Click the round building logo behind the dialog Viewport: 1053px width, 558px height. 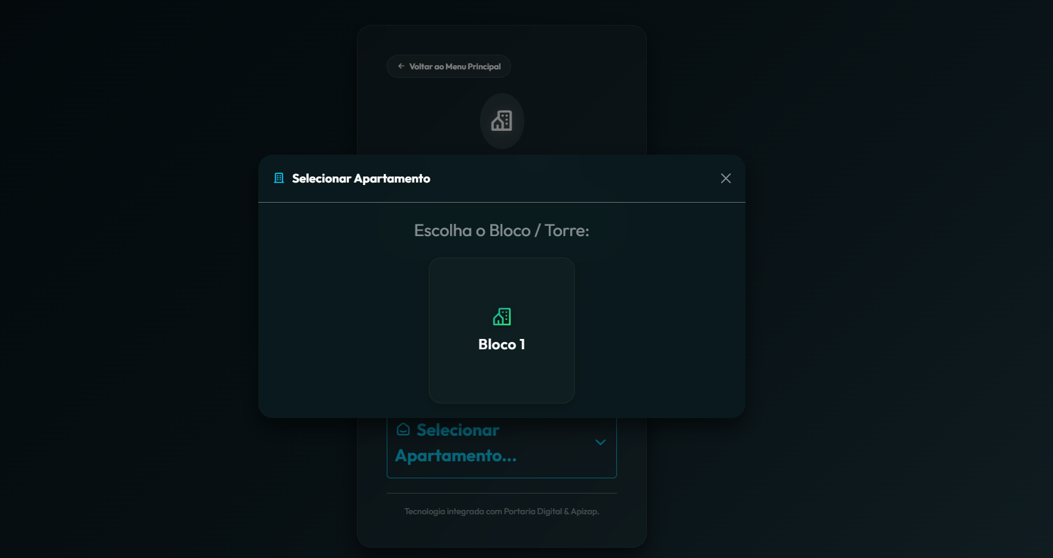coord(502,121)
